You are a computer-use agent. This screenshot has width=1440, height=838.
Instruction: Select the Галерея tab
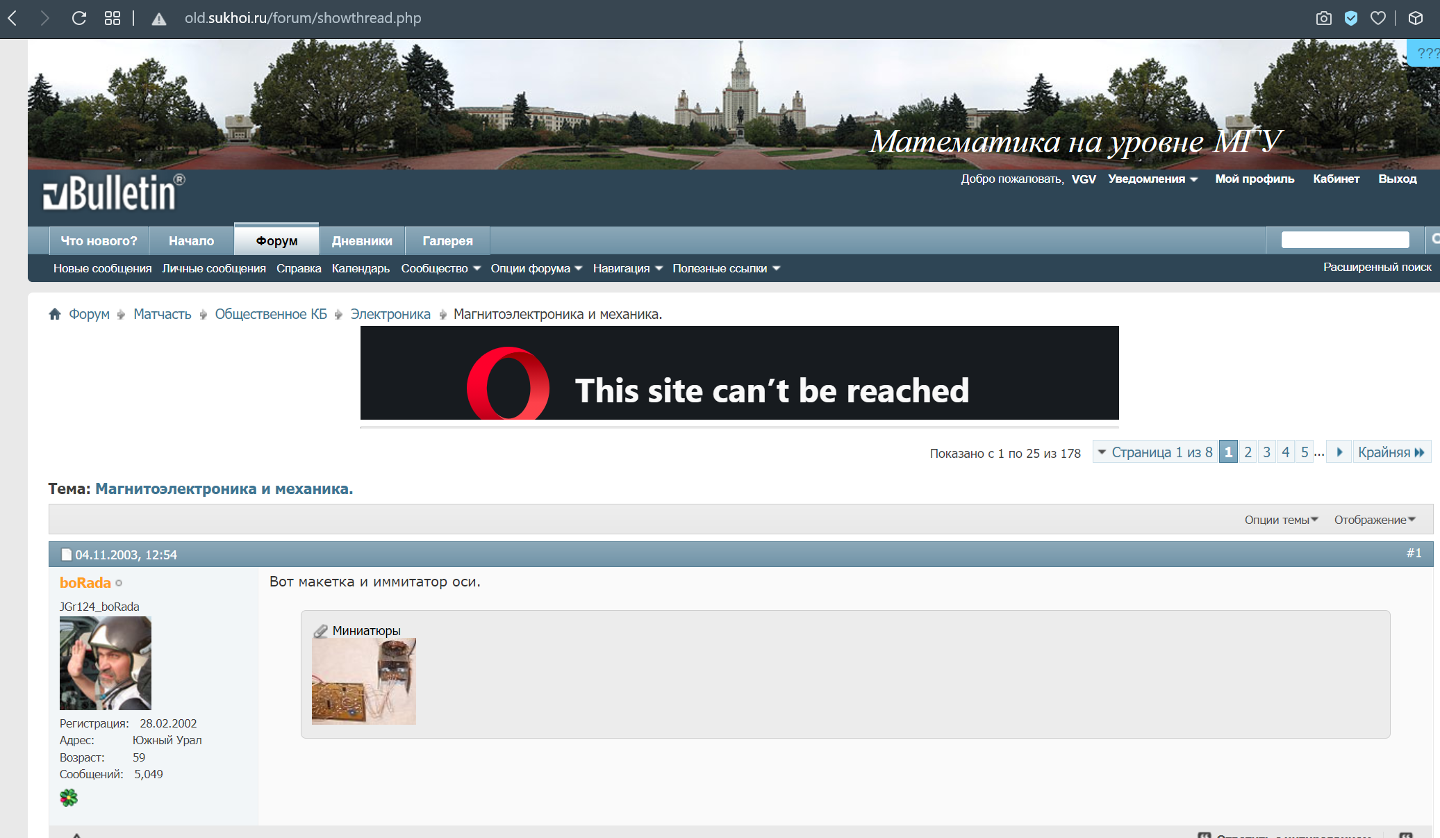447,241
